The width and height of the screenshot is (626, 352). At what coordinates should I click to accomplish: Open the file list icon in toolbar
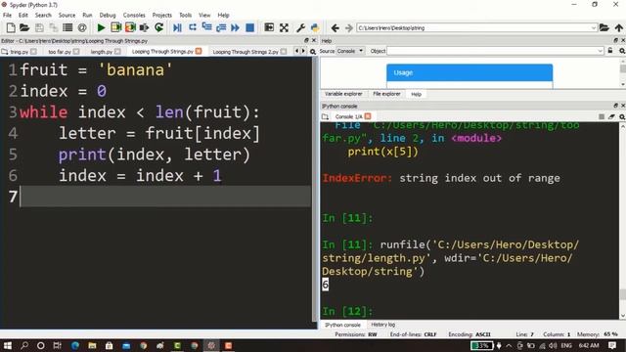coord(67,27)
